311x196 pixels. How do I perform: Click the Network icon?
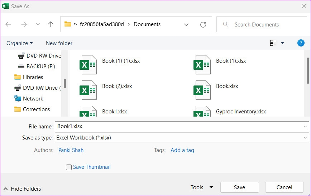click(18, 98)
